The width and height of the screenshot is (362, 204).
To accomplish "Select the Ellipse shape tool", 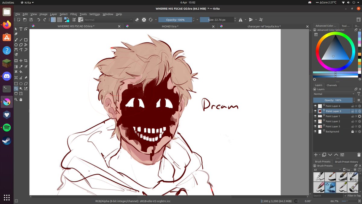I will point(16,45).
